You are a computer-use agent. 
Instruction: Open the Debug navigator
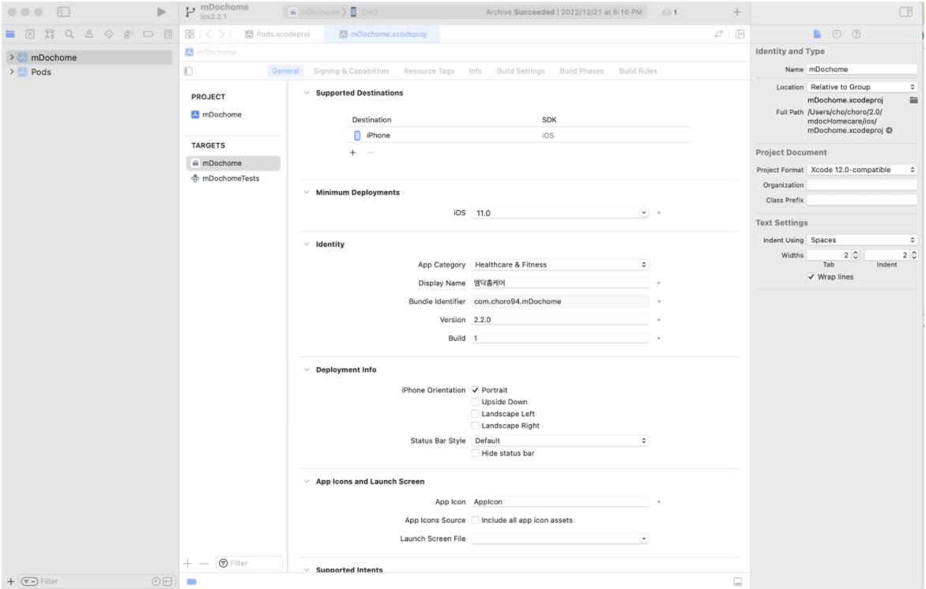(129, 34)
